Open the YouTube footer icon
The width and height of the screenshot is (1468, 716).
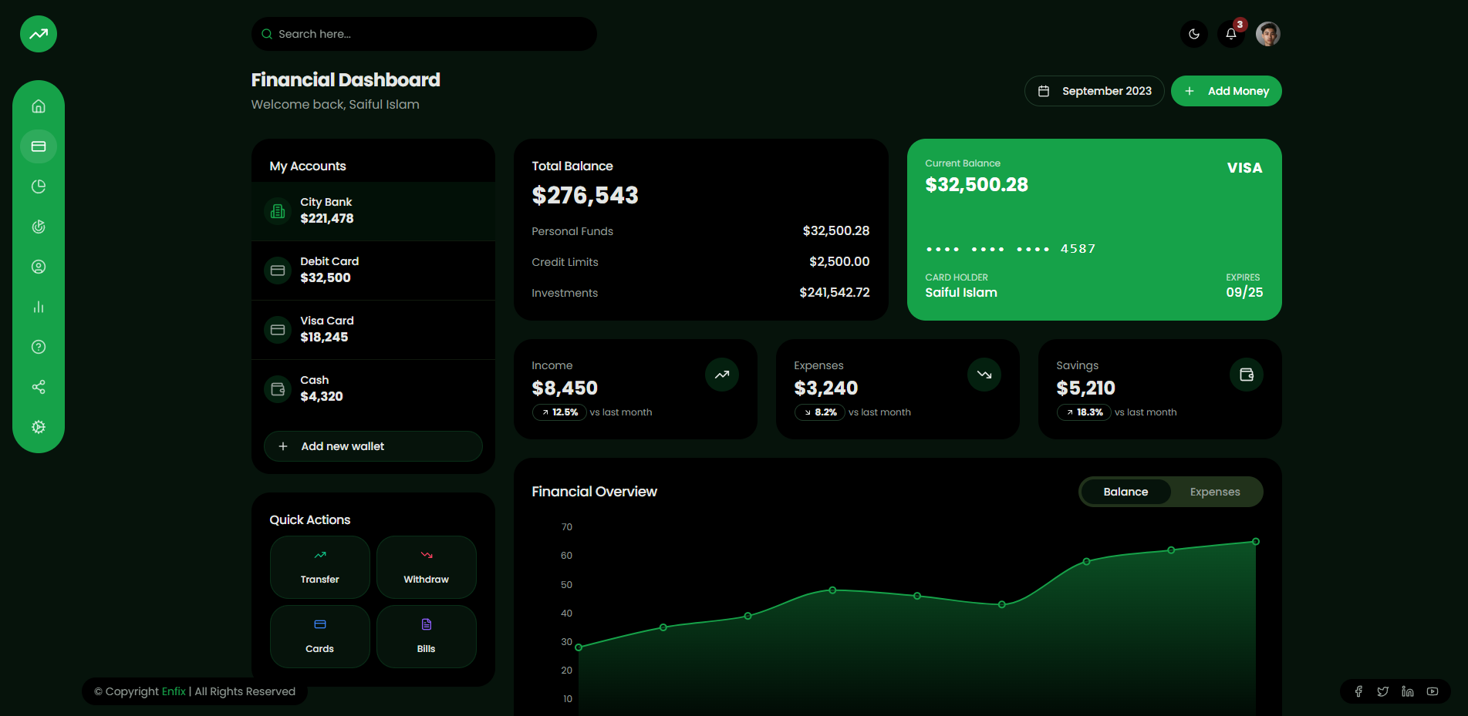[x=1433, y=691]
